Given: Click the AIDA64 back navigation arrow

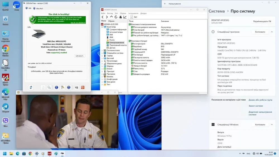Looking at the screenshot, I should 103,17.
